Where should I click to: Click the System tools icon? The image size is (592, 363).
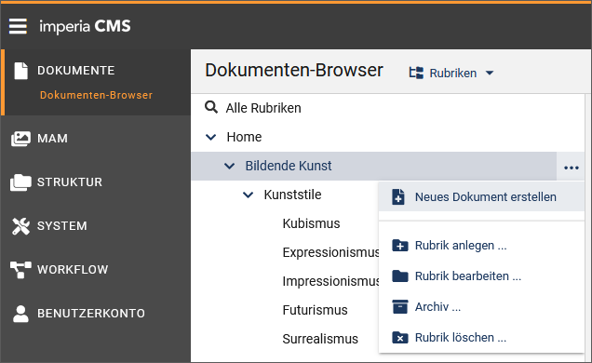pyautogui.click(x=20, y=226)
